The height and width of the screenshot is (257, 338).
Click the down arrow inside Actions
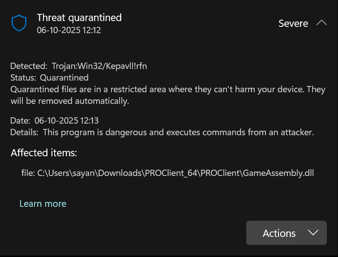coord(313,233)
